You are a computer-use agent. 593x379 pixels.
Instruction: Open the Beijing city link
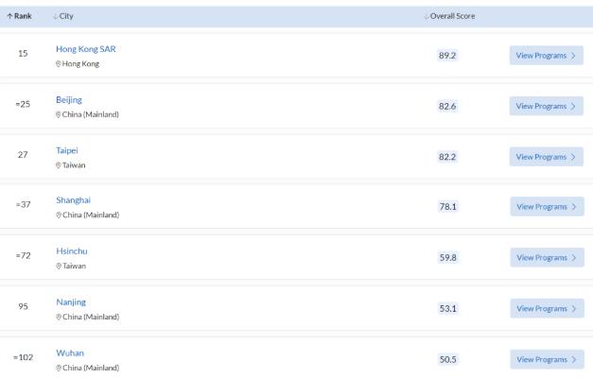[x=69, y=99]
